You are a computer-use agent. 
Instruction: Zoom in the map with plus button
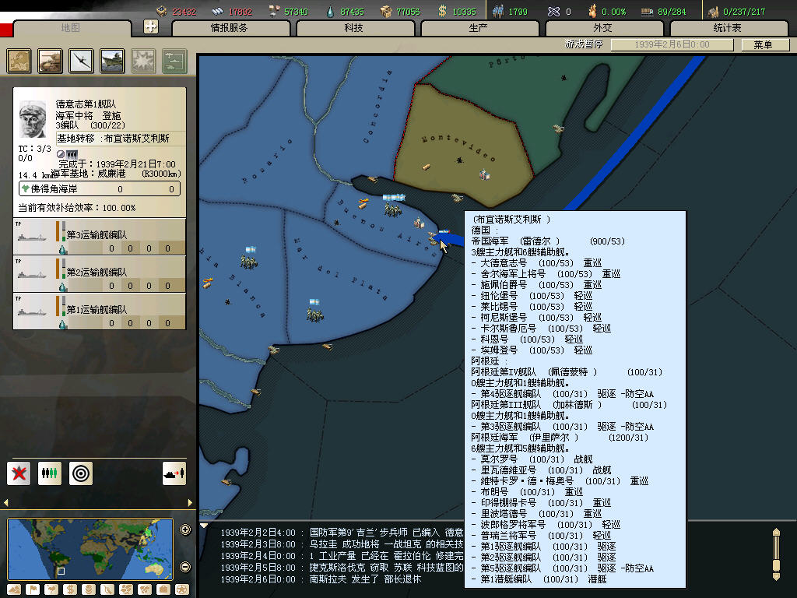(x=185, y=530)
